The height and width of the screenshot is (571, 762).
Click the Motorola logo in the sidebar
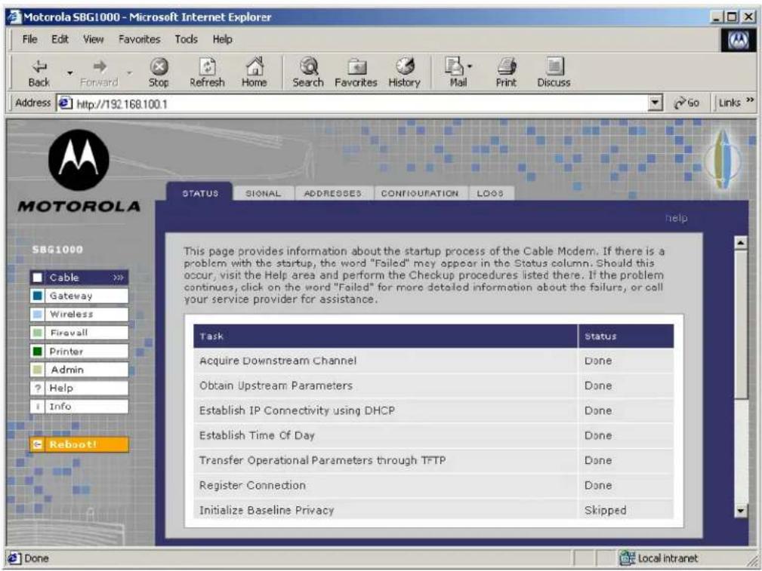[79, 160]
